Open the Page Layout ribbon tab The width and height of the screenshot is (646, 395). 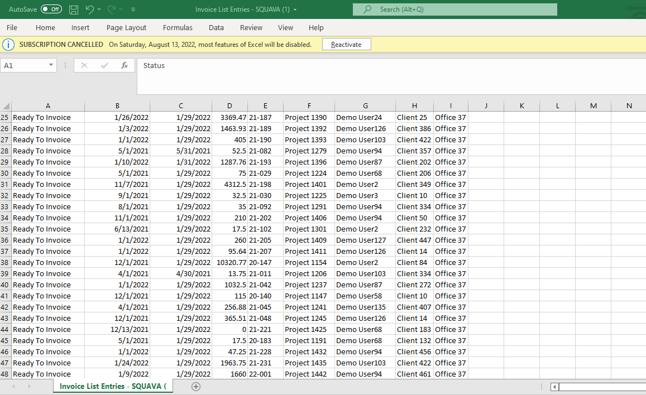point(126,27)
